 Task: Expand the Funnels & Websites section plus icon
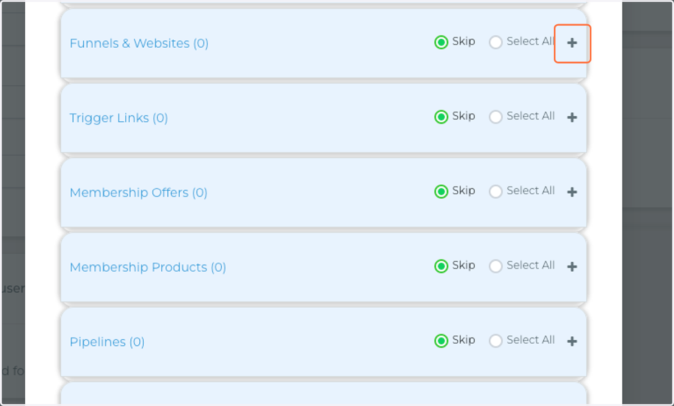coord(572,43)
